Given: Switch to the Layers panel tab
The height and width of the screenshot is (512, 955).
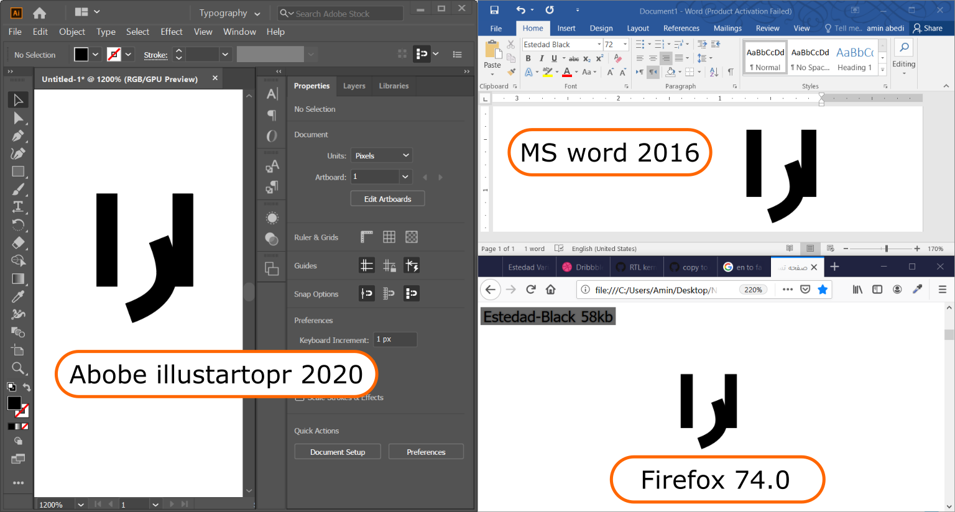Looking at the screenshot, I should (354, 86).
